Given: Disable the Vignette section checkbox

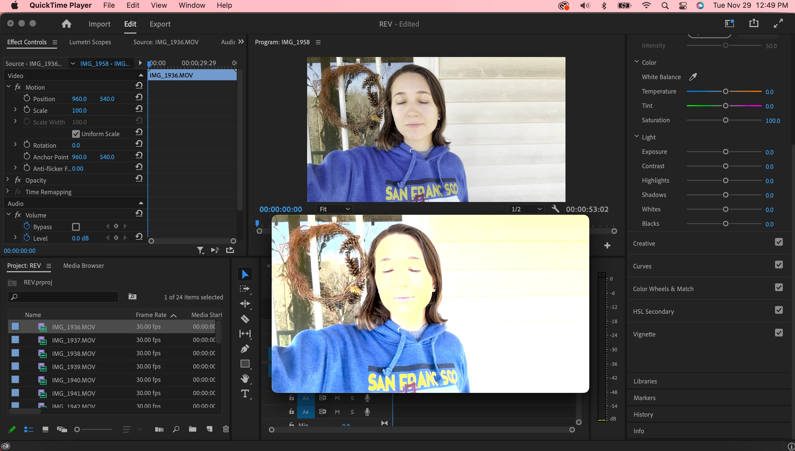Looking at the screenshot, I should coord(779,333).
